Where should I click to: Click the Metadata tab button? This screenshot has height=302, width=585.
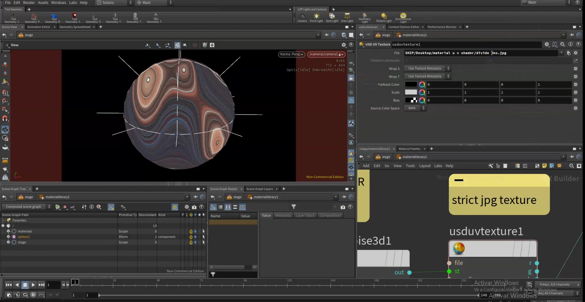[x=283, y=215]
